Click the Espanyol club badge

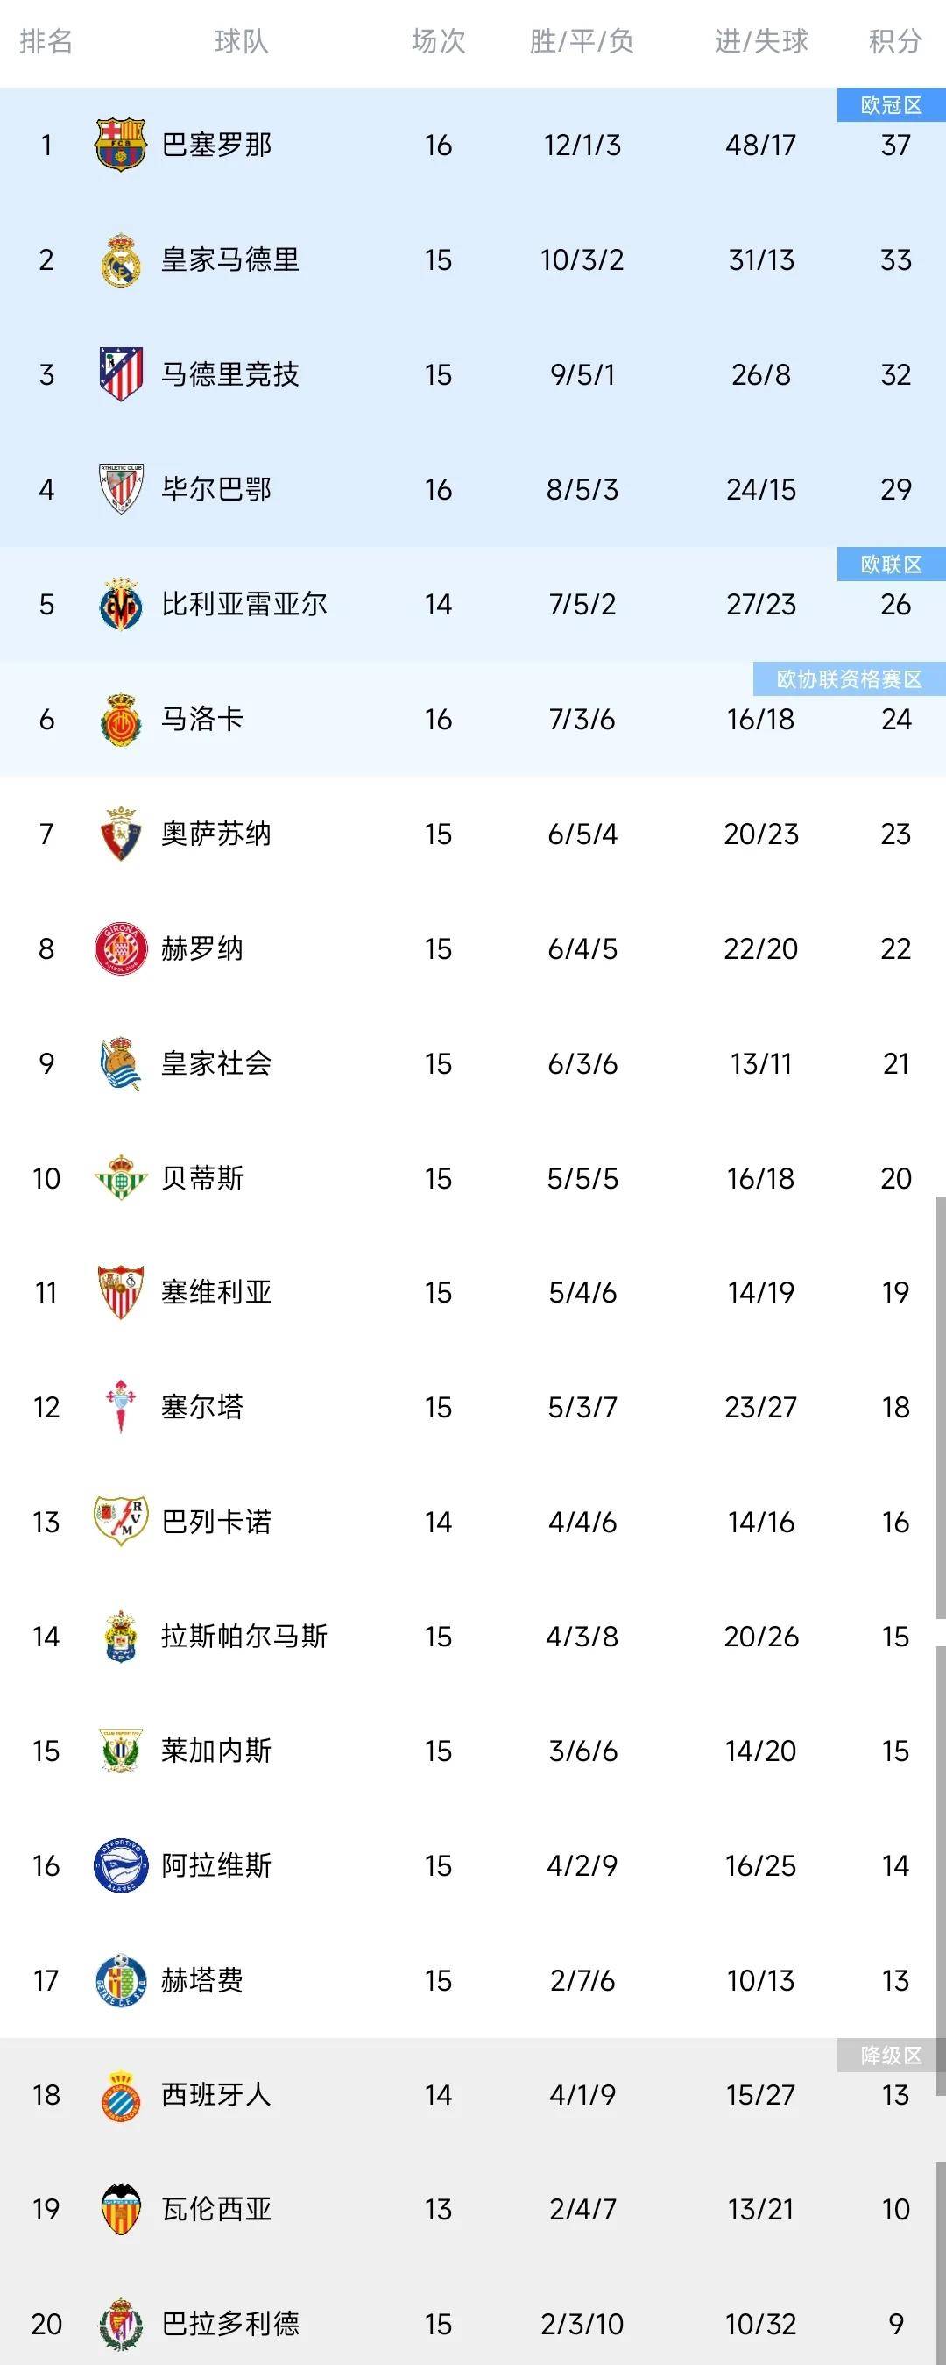pos(120,2095)
